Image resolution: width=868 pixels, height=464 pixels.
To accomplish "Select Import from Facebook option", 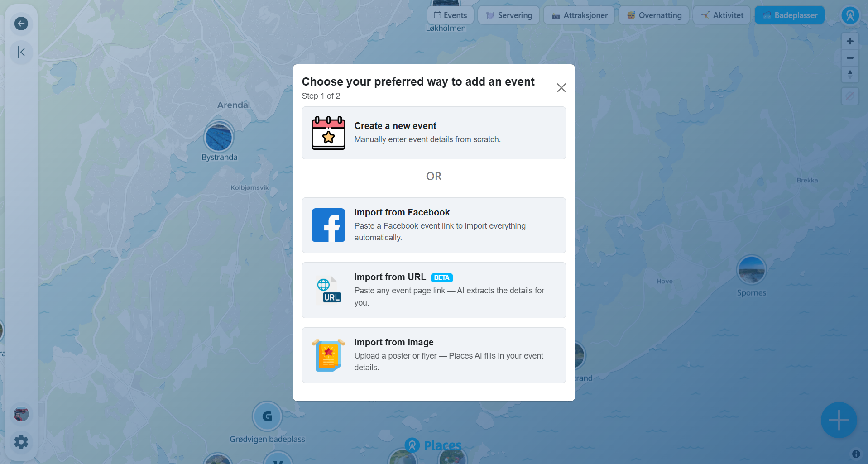I will click(434, 225).
